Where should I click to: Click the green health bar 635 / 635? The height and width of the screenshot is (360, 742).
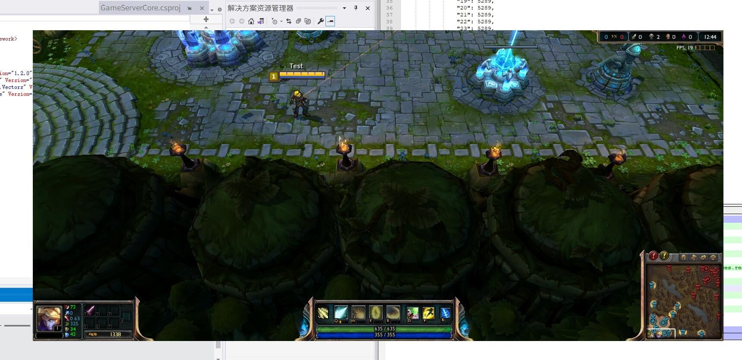[384, 329]
